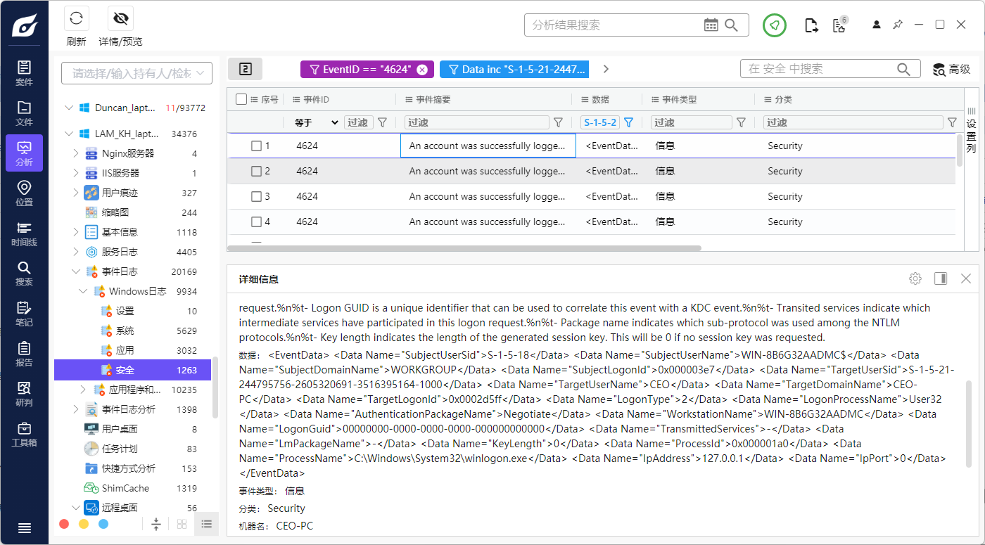The width and height of the screenshot is (985, 545).
Task: Tick the select-all checkbox in 序号 header
Action: (241, 99)
